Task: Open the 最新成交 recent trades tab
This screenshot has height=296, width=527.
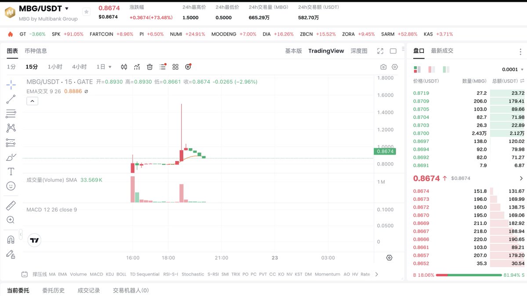Action: click(442, 51)
